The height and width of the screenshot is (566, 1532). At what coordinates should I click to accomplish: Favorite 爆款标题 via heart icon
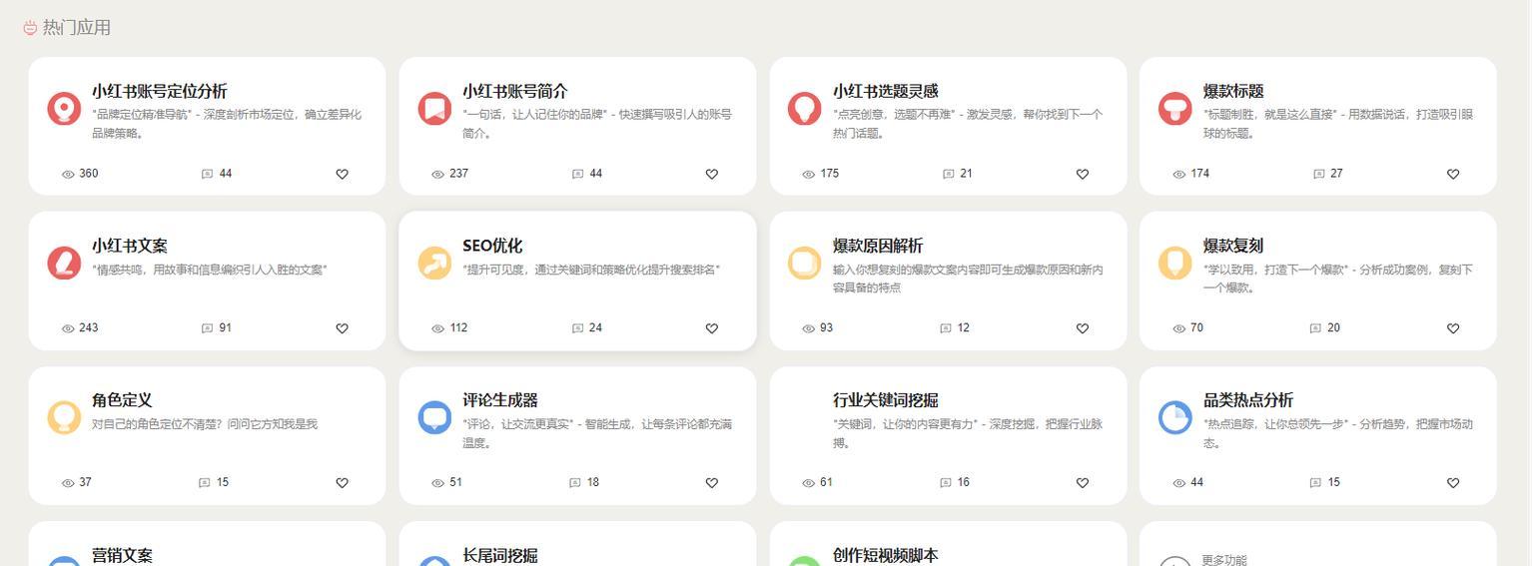click(1453, 174)
